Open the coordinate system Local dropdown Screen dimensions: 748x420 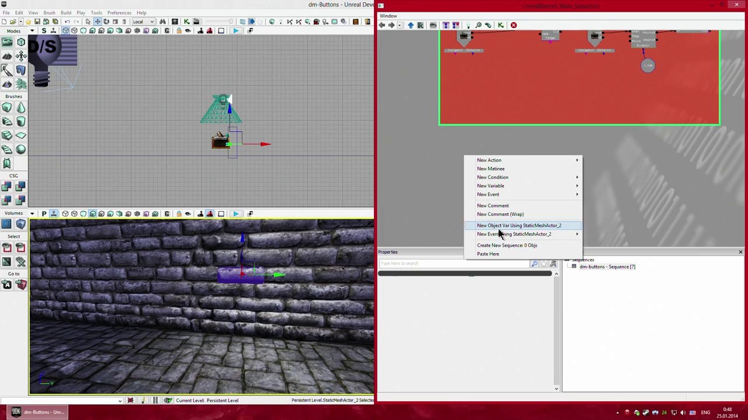[143, 22]
